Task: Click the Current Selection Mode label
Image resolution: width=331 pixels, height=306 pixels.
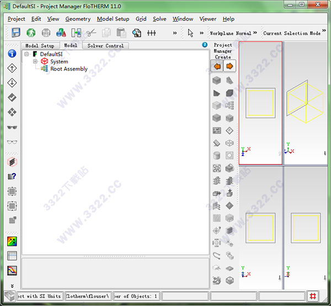Action: [x=292, y=33]
